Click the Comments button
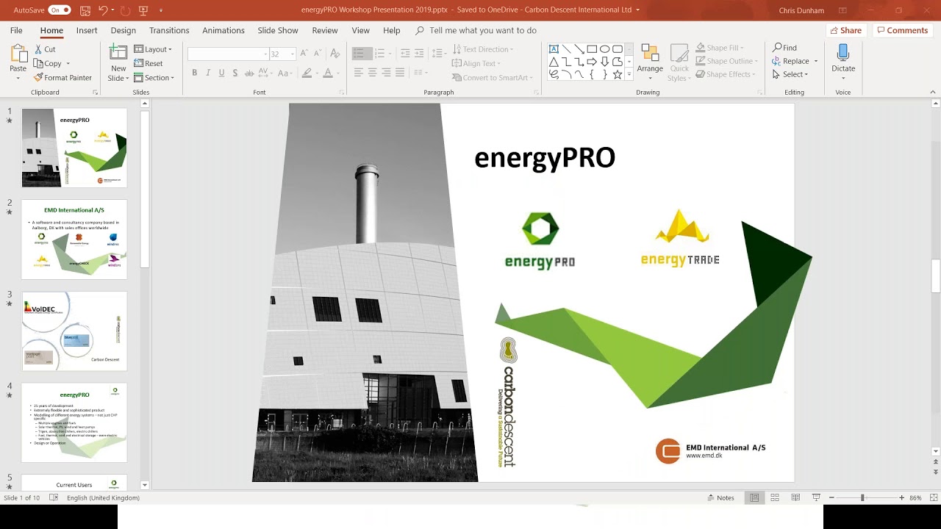941x529 pixels. [902, 30]
